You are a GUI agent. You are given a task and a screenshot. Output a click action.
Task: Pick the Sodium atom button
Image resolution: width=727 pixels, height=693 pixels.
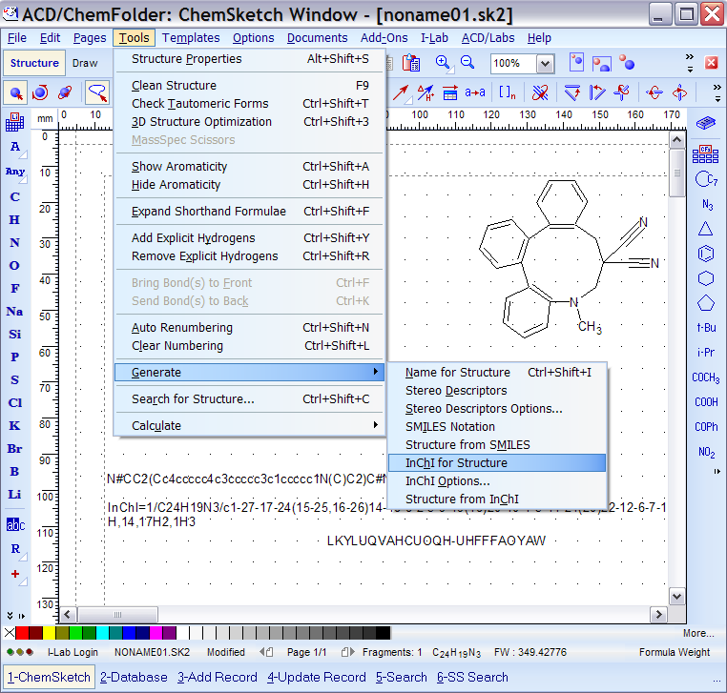[x=15, y=312]
